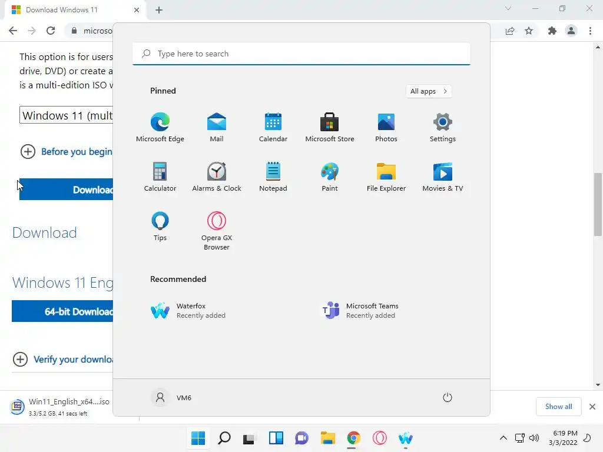Click the scrollbar up arrow
The width and height of the screenshot is (603, 452).
coord(598,47)
